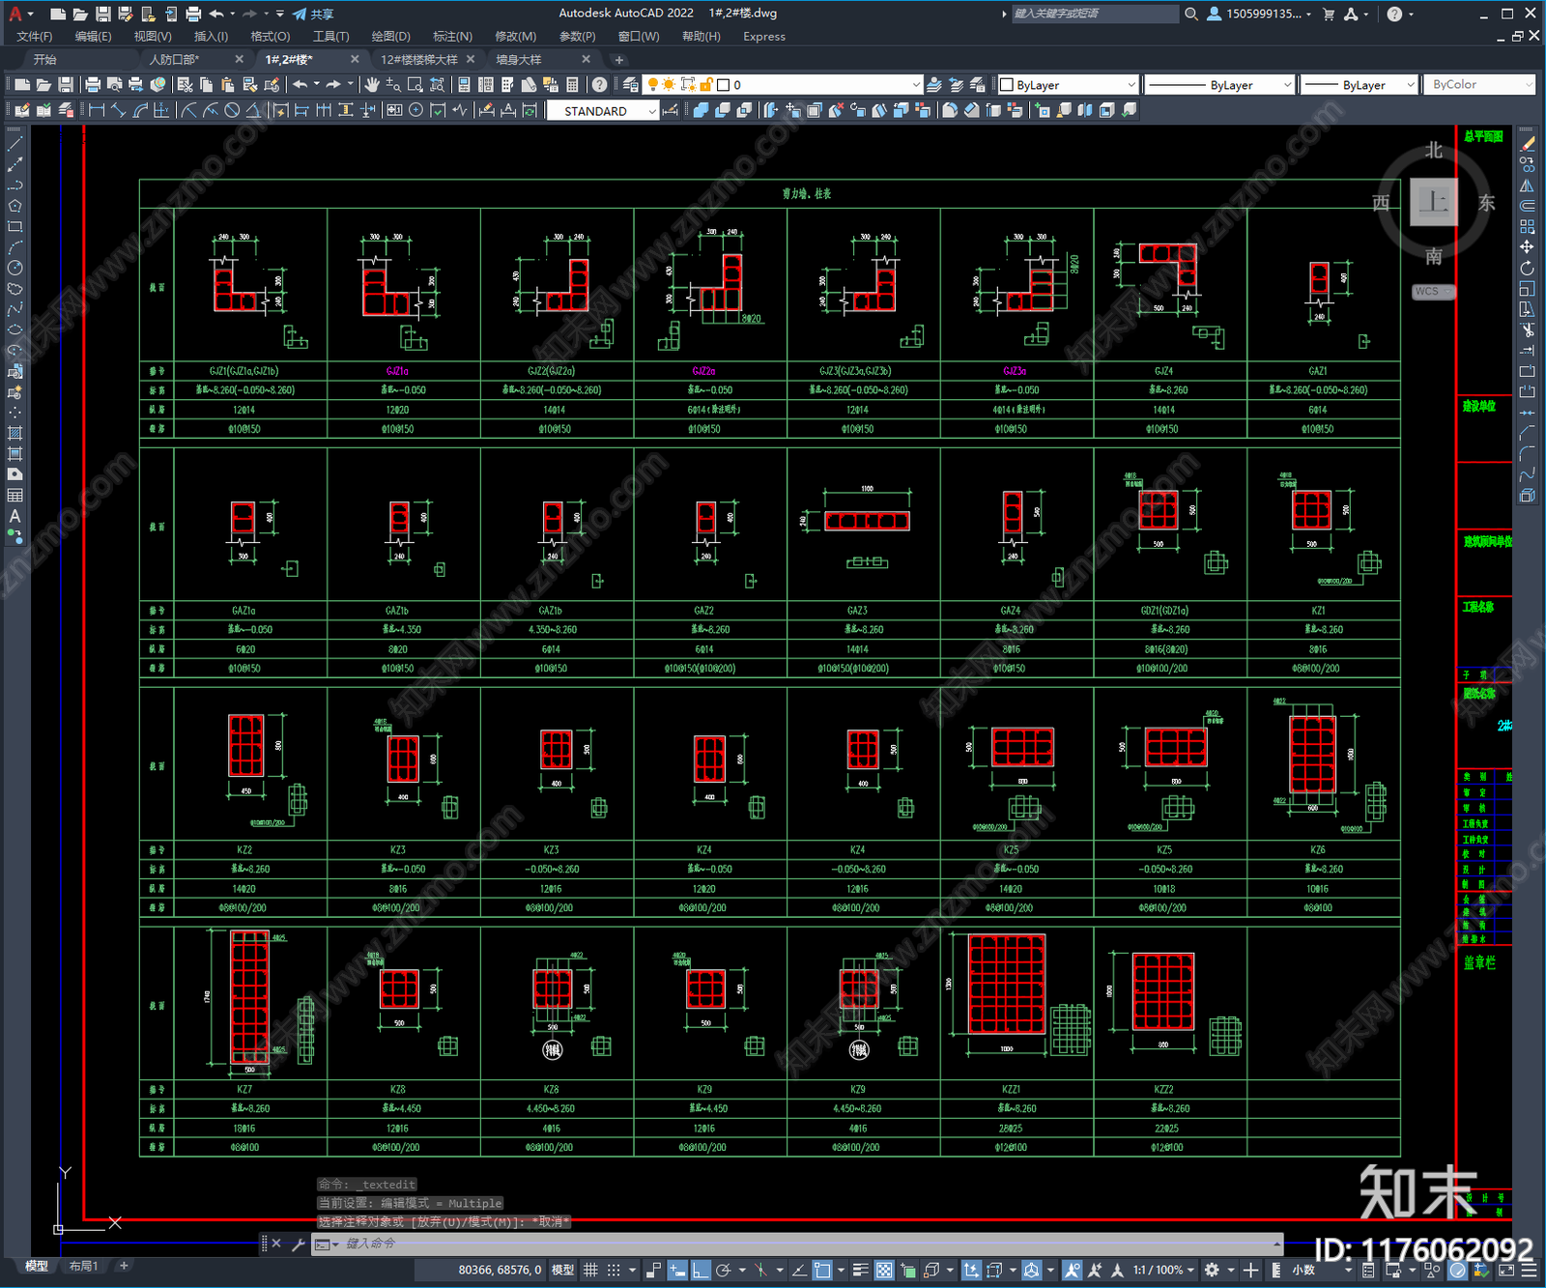Open the Help question mark in standard toolbar
The image size is (1546, 1288).
600,85
